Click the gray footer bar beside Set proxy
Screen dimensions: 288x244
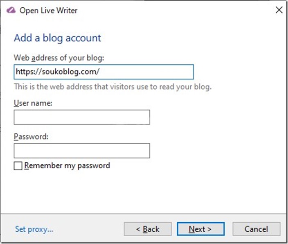[88, 229]
